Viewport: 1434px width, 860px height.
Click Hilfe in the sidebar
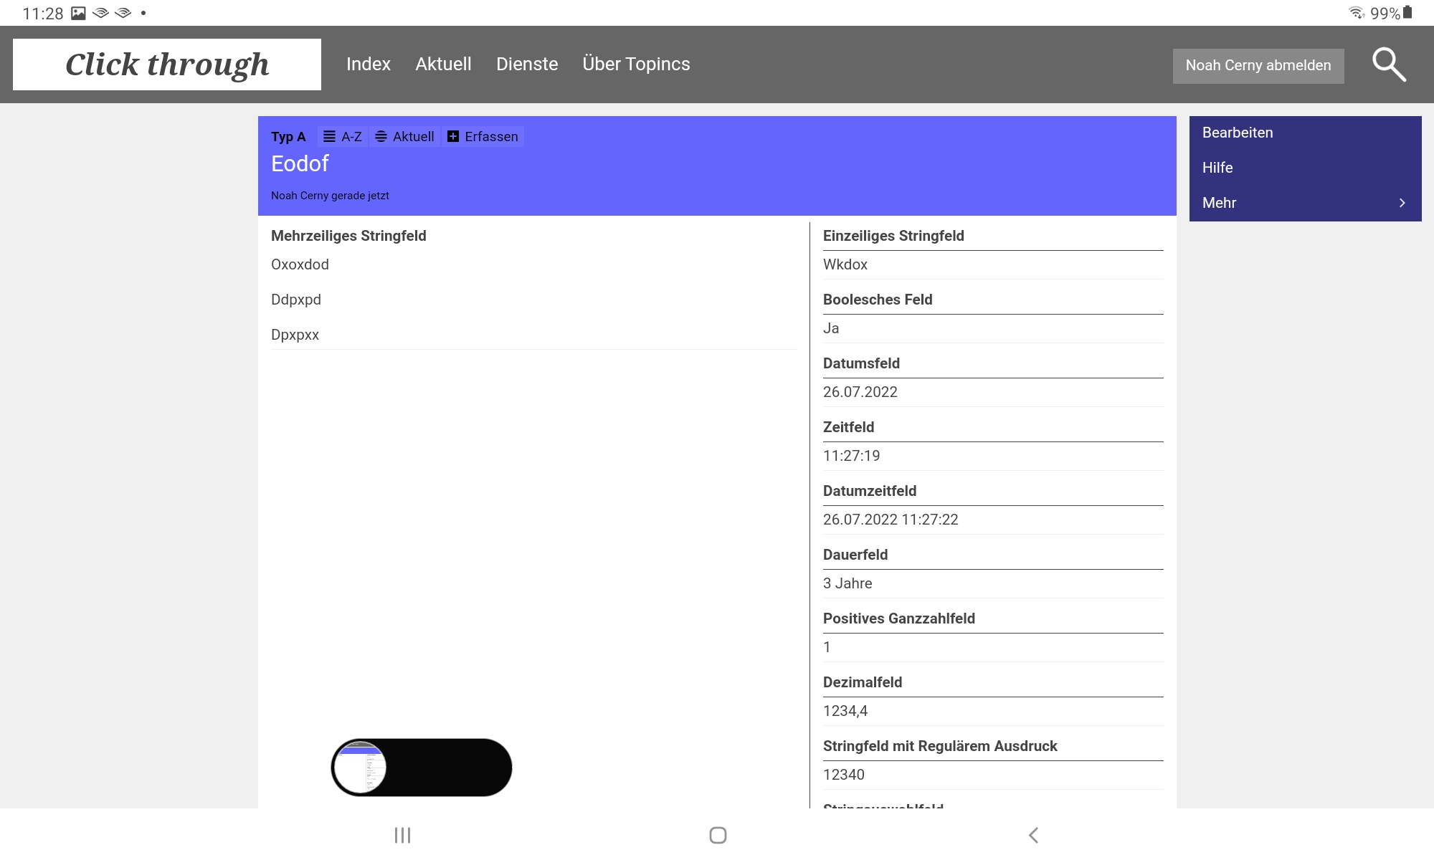[x=1217, y=168]
